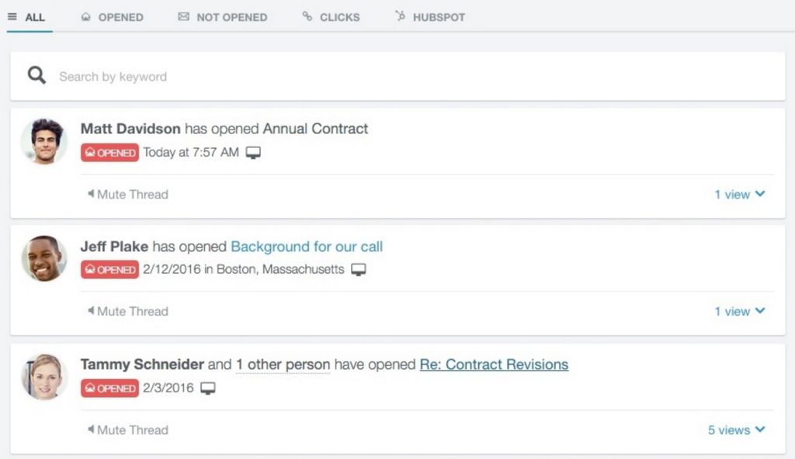Click desktop device icon on Matt Davidson entry
Viewport: 795px width, 459px height.
click(253, 153)
